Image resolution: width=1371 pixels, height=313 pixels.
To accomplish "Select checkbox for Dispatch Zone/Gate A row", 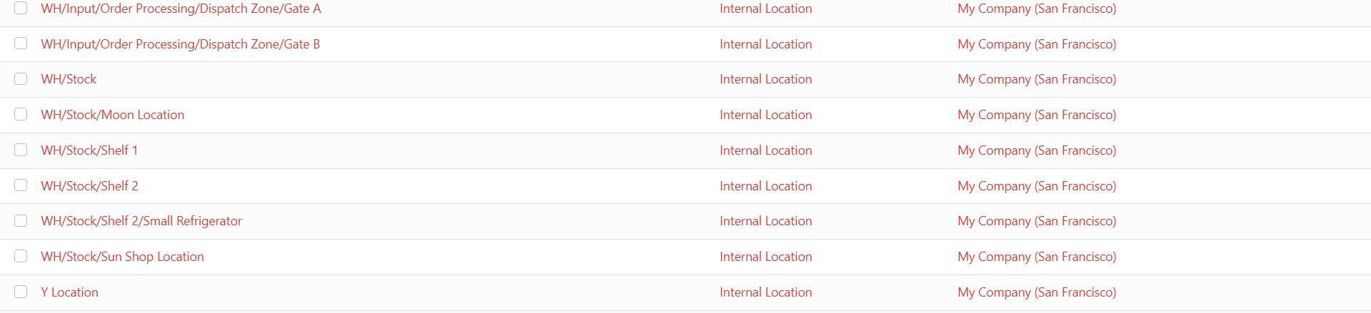I will click(21, 9).
